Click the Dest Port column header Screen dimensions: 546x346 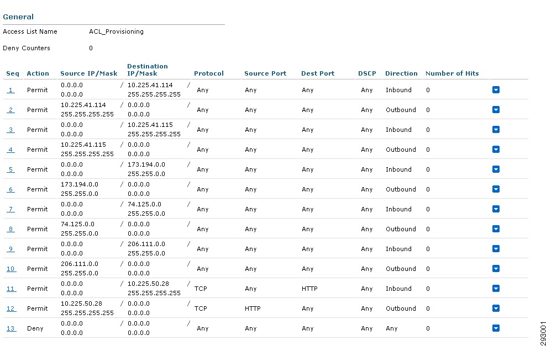318,73
